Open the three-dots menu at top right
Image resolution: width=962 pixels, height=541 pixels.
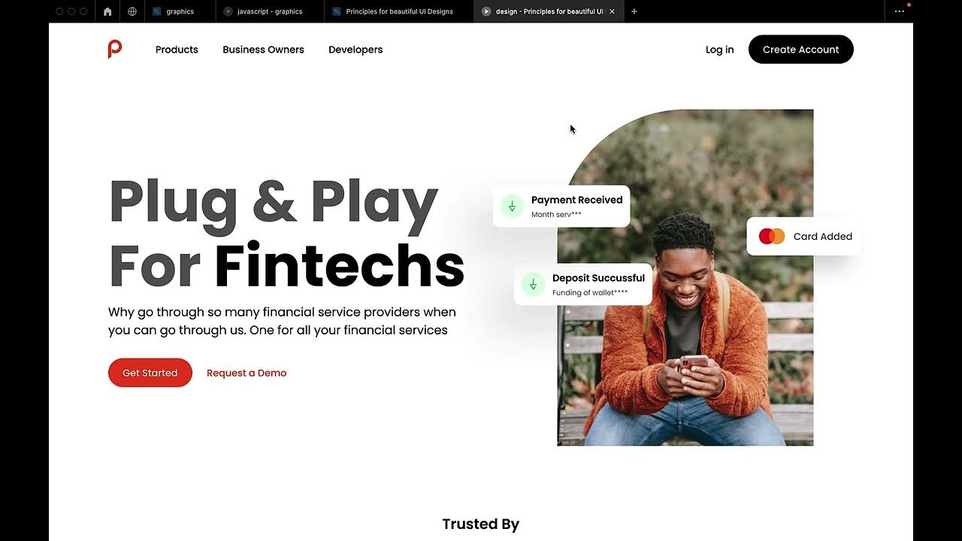[x=900, y=11]
